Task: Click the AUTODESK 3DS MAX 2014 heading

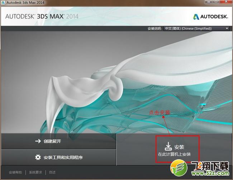Action: pyautogui.click(x=42, y=16)
